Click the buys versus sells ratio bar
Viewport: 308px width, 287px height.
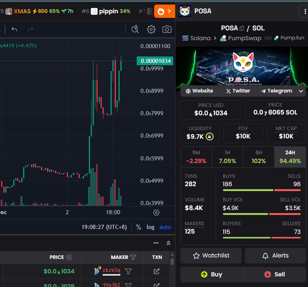[x=262, y=190]
